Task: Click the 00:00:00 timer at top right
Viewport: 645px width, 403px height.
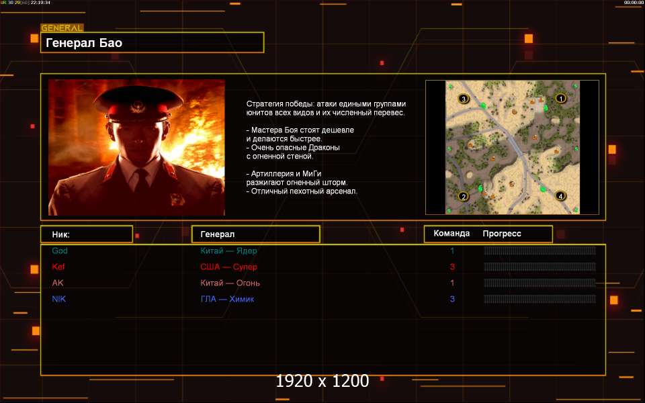Action: pyautogui.click(x=633, y=3)
